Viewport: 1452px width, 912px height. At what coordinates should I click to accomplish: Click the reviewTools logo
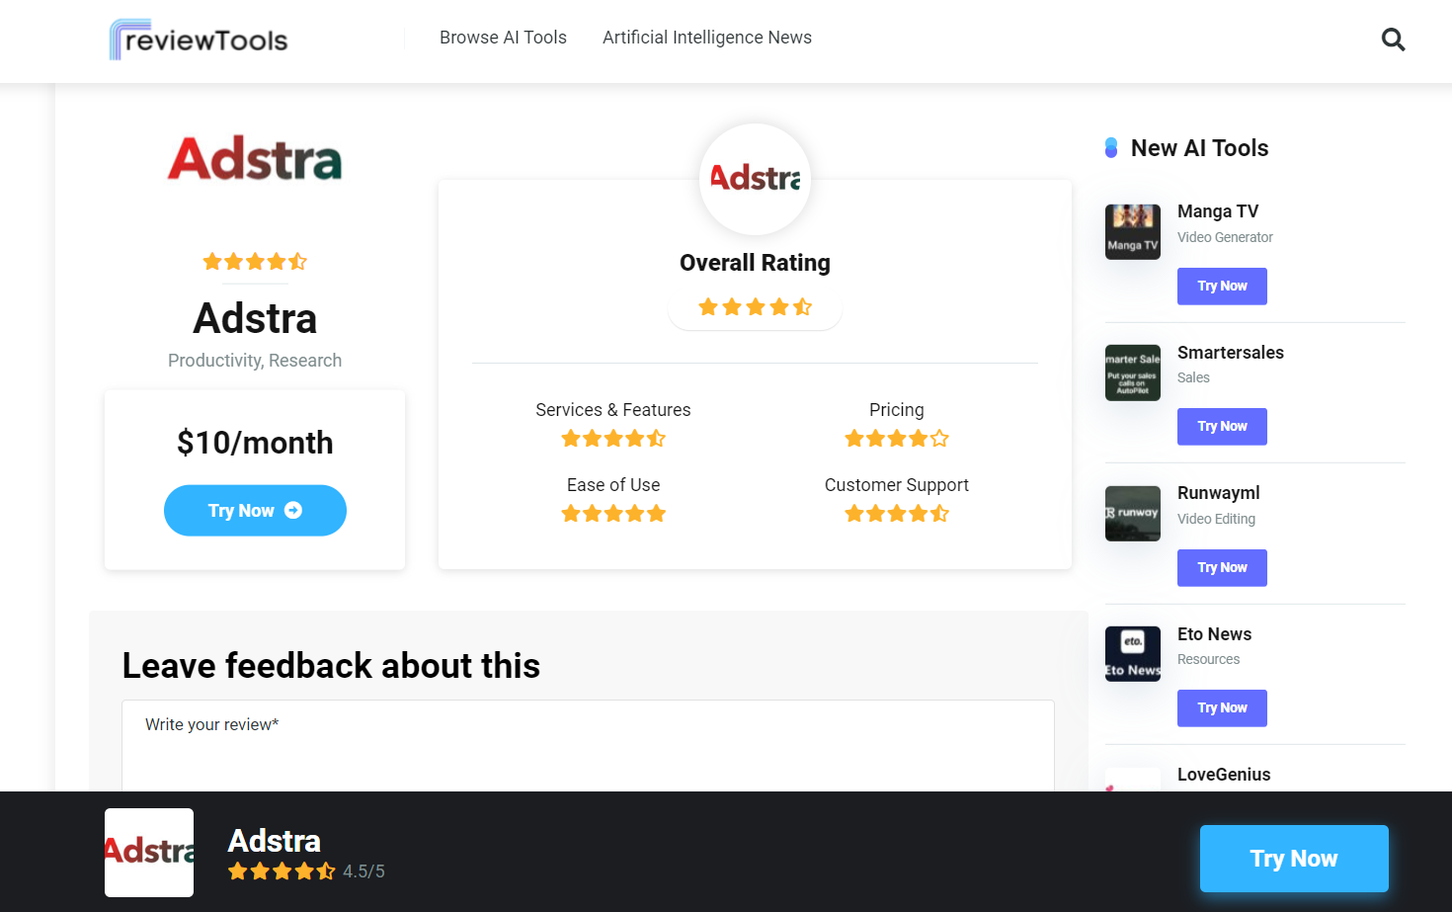coord(199,40)
